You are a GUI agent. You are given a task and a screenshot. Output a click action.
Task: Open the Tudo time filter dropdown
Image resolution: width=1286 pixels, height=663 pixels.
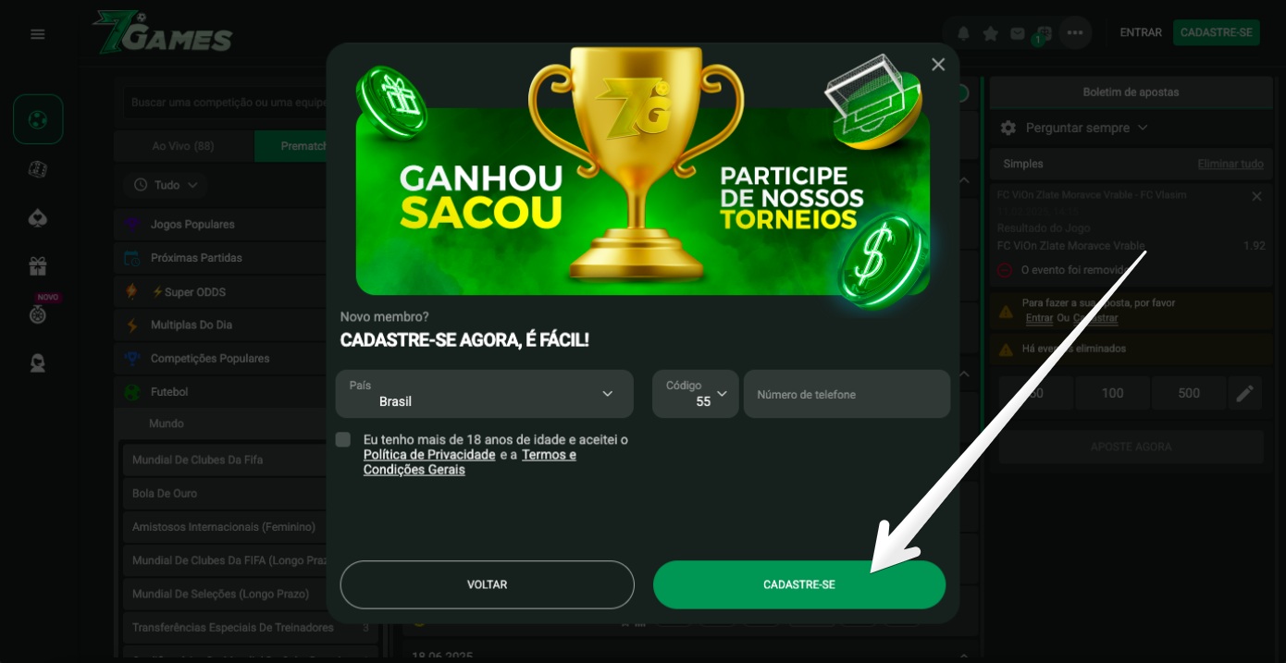coord(167,185)
